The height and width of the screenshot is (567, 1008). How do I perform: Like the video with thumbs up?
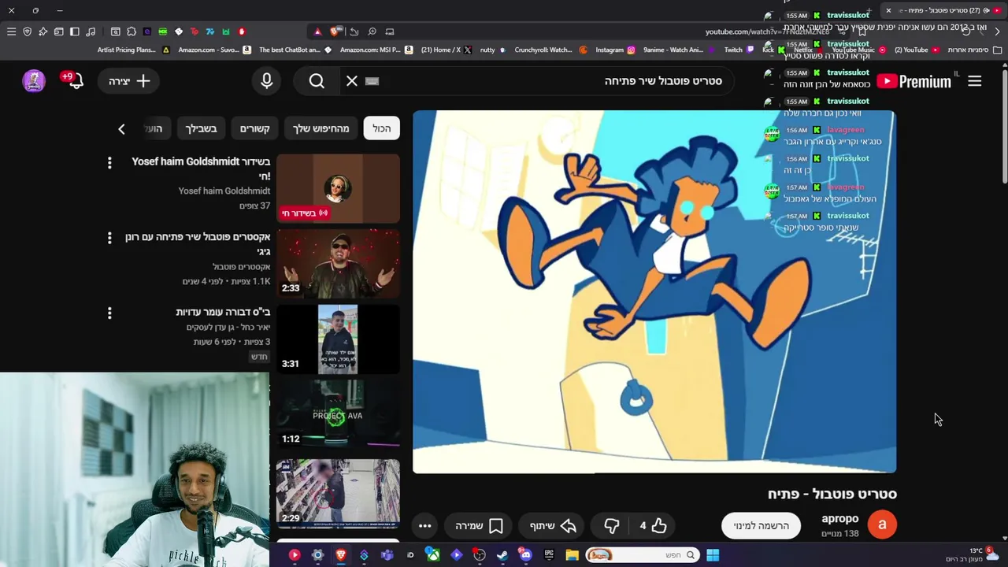click(653, 525)
